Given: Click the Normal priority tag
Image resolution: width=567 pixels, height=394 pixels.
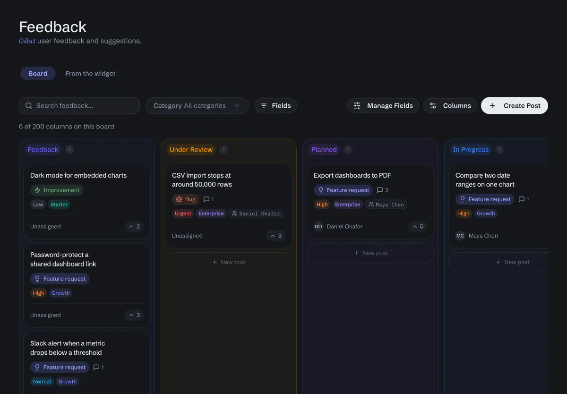Looking at the screenshot, I should point(42,382).
